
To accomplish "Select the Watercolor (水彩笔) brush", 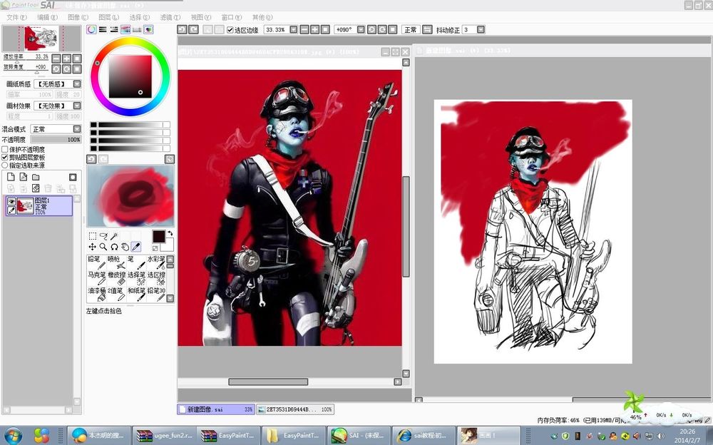I will coord(156,262).
